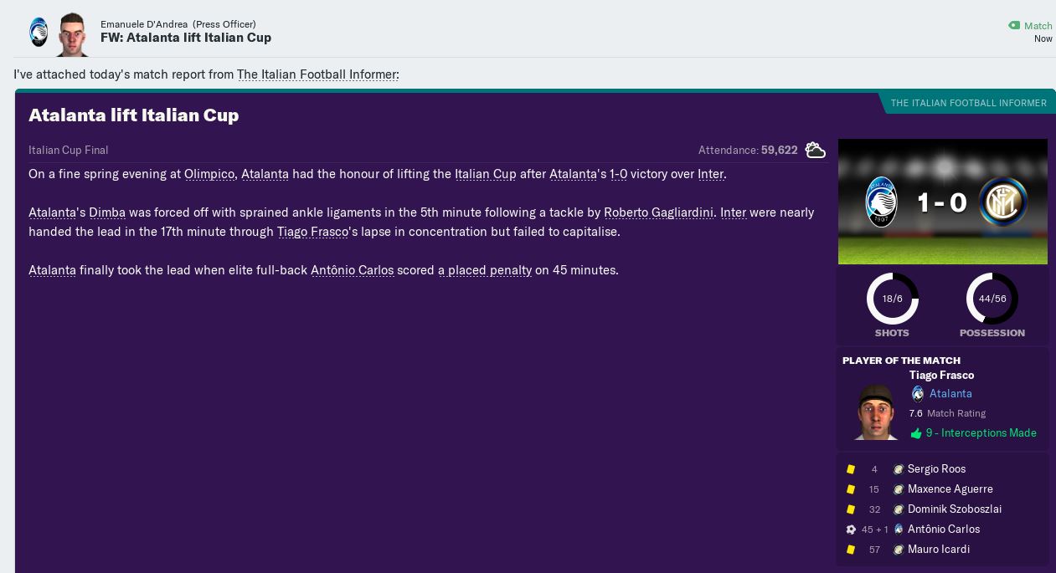Open the Roberto Gagliardini player profile link
Image resolution: width=1056 pixels, height=573 pixels.
click(x=658, y=212)
